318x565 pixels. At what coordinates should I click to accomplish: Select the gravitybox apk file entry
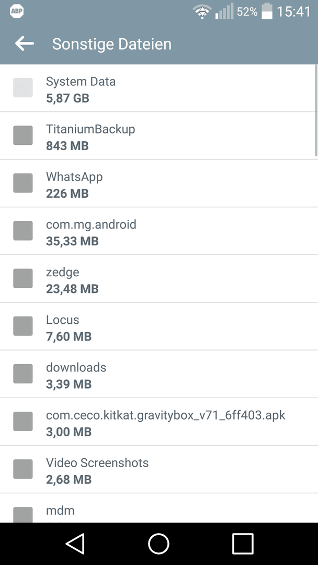coord(159,422)
